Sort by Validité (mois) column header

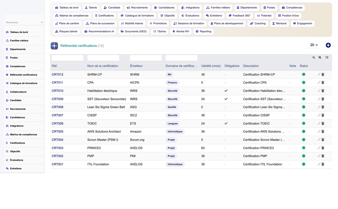coord(211,66)
